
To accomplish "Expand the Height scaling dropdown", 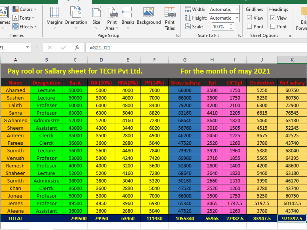I will tap(237, 18).
